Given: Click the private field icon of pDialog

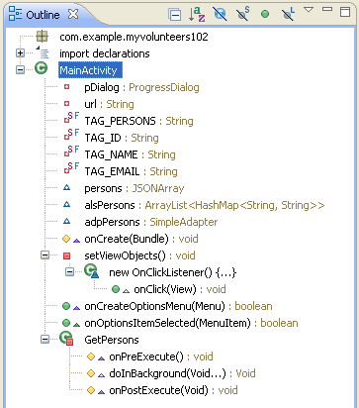Looking at the screenshot, I should point(66,87).
